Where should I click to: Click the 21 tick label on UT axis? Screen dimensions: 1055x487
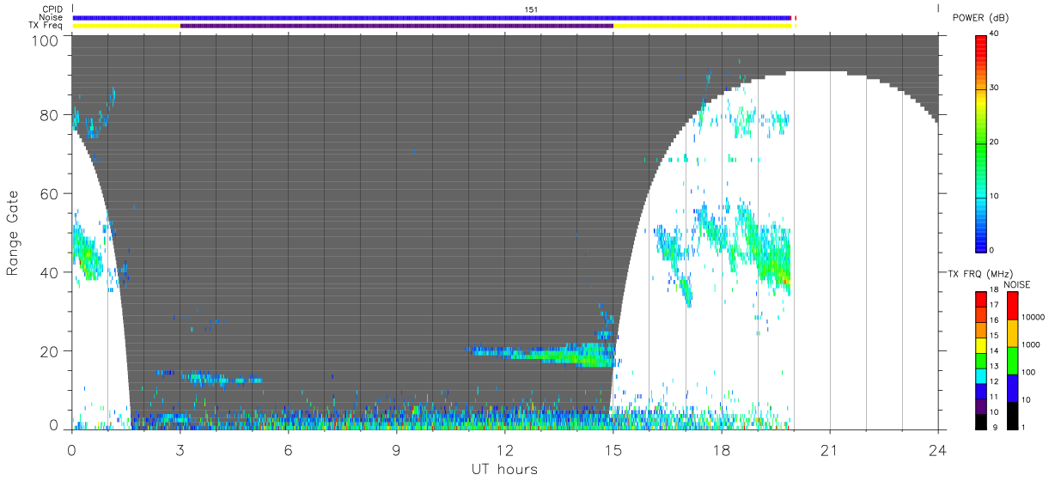(x=829, y=449)
